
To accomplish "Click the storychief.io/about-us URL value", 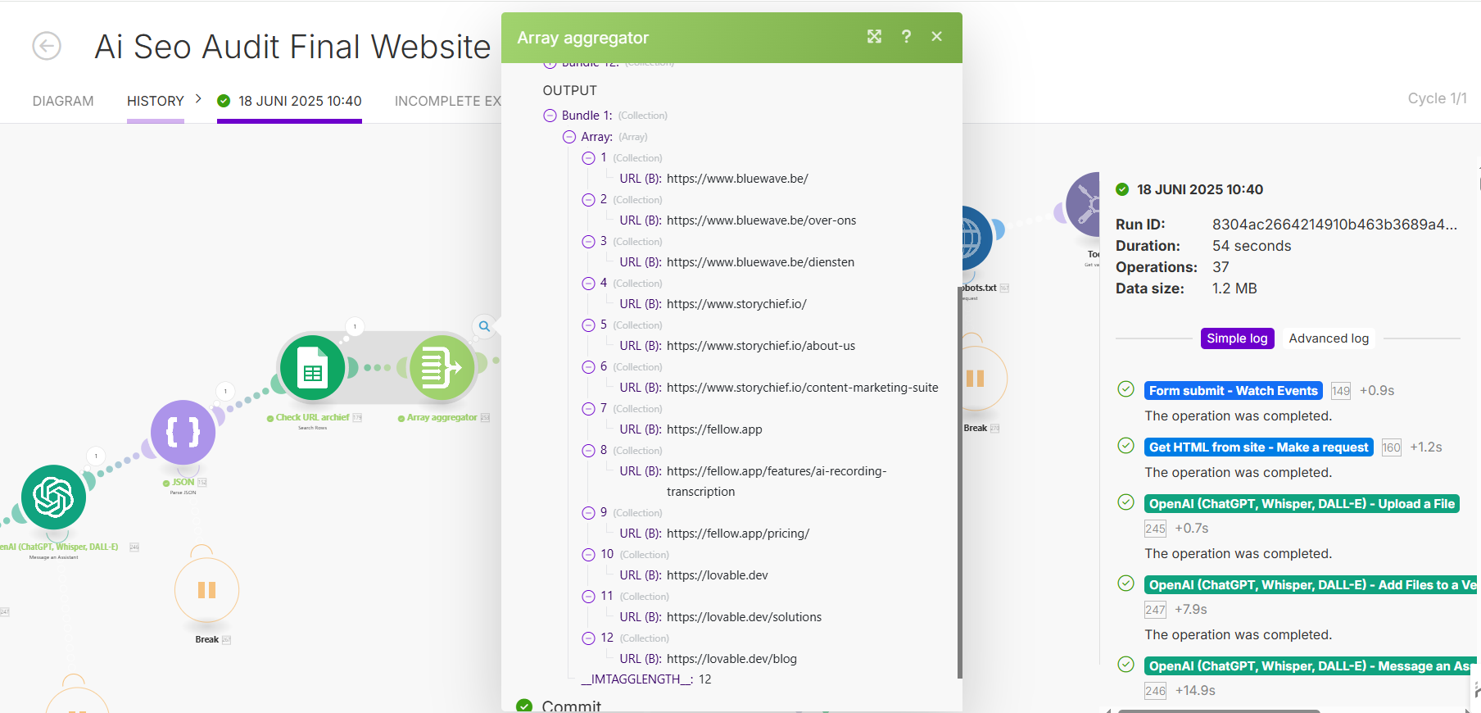I will pos(761,346).
